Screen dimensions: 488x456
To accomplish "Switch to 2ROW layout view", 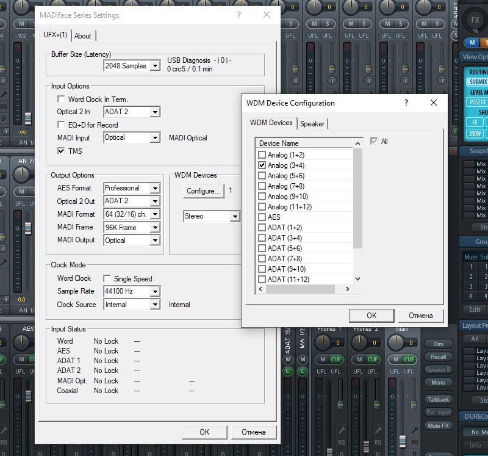I will [475, 134].
